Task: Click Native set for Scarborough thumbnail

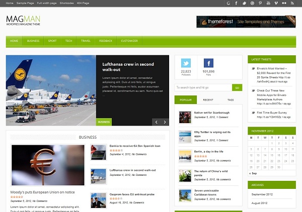Action: click(x=185, y=117)
